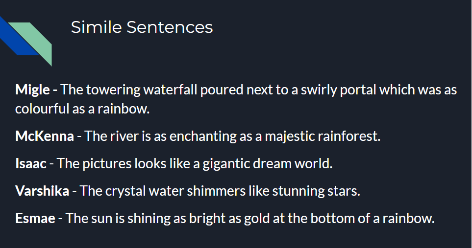
Task: Select the bold name Varshika
Action: tap(42, 191)
